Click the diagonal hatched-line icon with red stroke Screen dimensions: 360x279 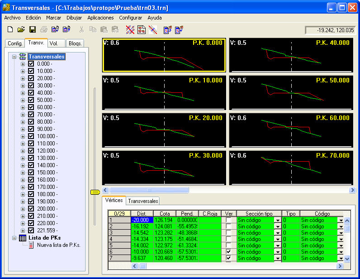(x=153, y=30)
